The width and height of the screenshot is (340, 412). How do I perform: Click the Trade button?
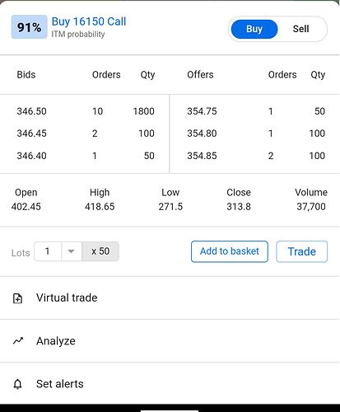(x=301, y=251)
